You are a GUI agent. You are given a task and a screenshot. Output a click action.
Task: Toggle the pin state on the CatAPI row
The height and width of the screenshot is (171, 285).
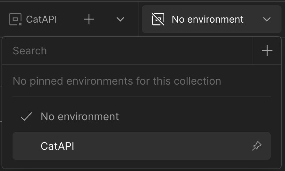pos(257,146)
